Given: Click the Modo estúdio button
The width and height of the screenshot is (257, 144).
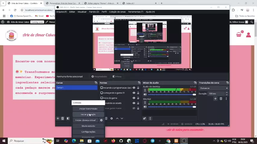Looking at the screenshot, I should click(88, 126).
